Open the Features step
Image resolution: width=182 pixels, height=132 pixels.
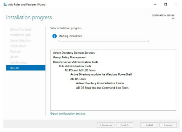[16, 51]
